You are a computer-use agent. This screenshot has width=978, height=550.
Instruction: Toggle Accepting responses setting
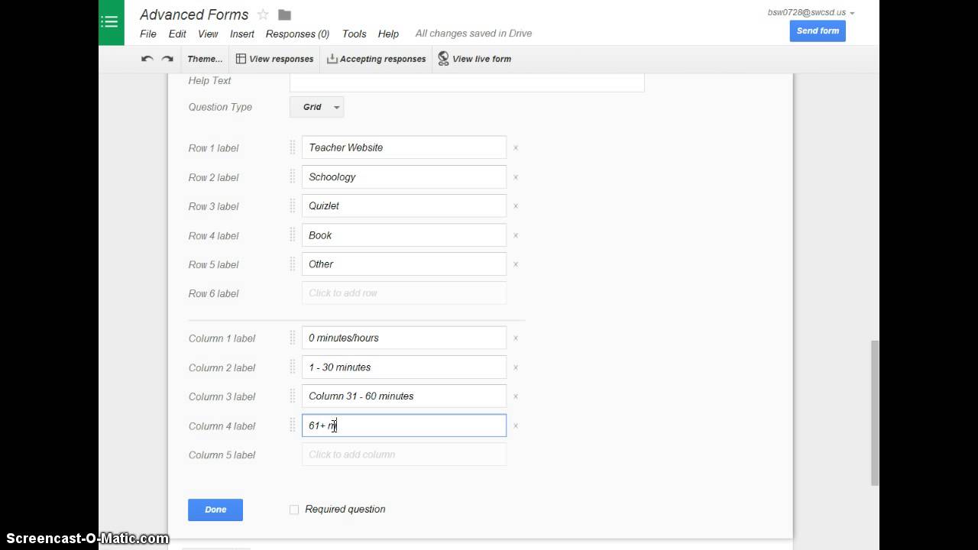point(376,59)
